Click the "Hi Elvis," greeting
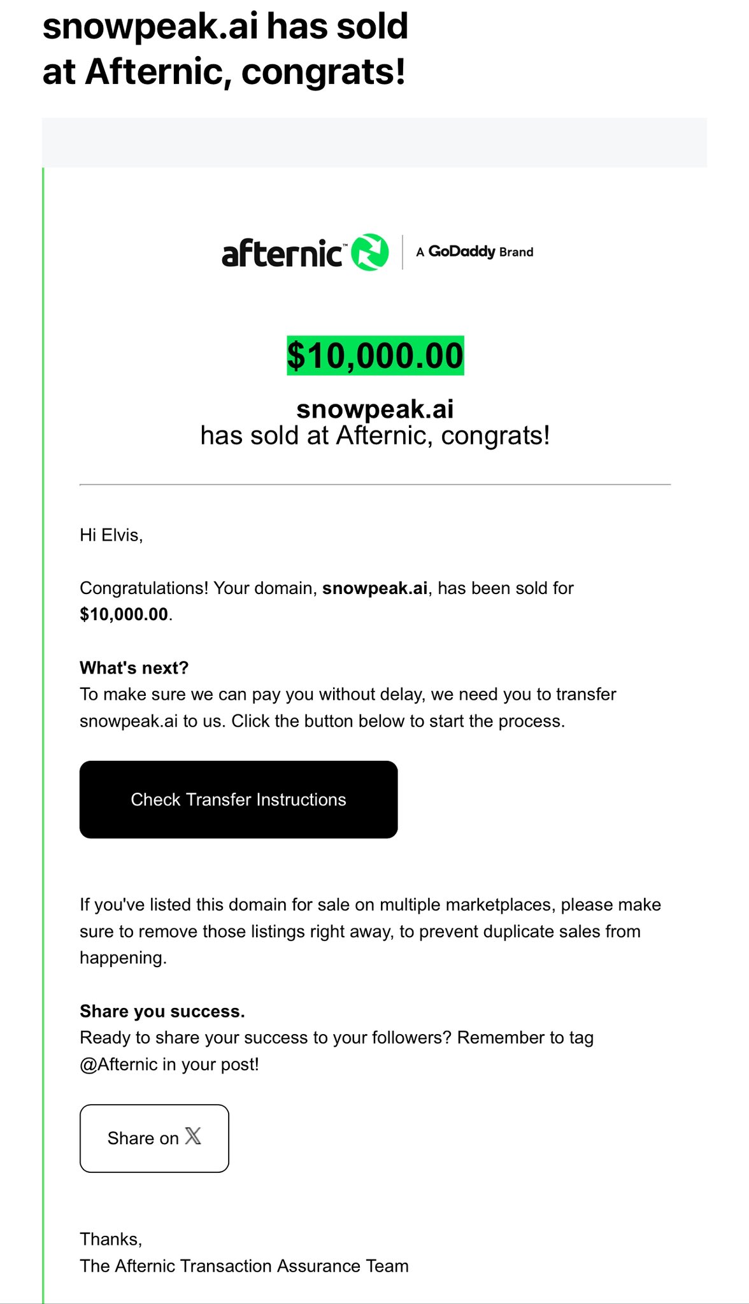749x1304 pixels. (x=111, y=535)
